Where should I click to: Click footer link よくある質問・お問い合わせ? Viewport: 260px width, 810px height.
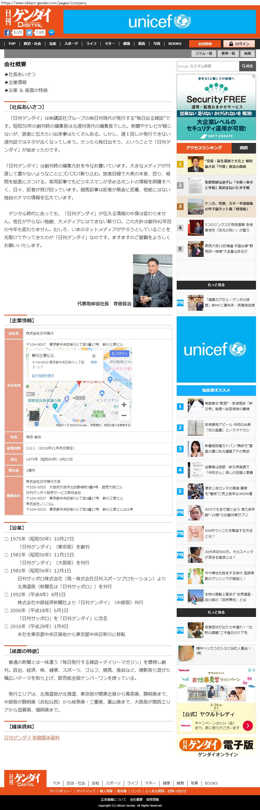coord(166,791)
